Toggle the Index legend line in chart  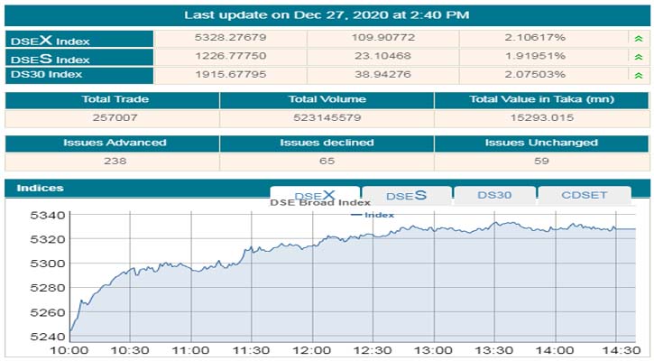tap(373, 215)
